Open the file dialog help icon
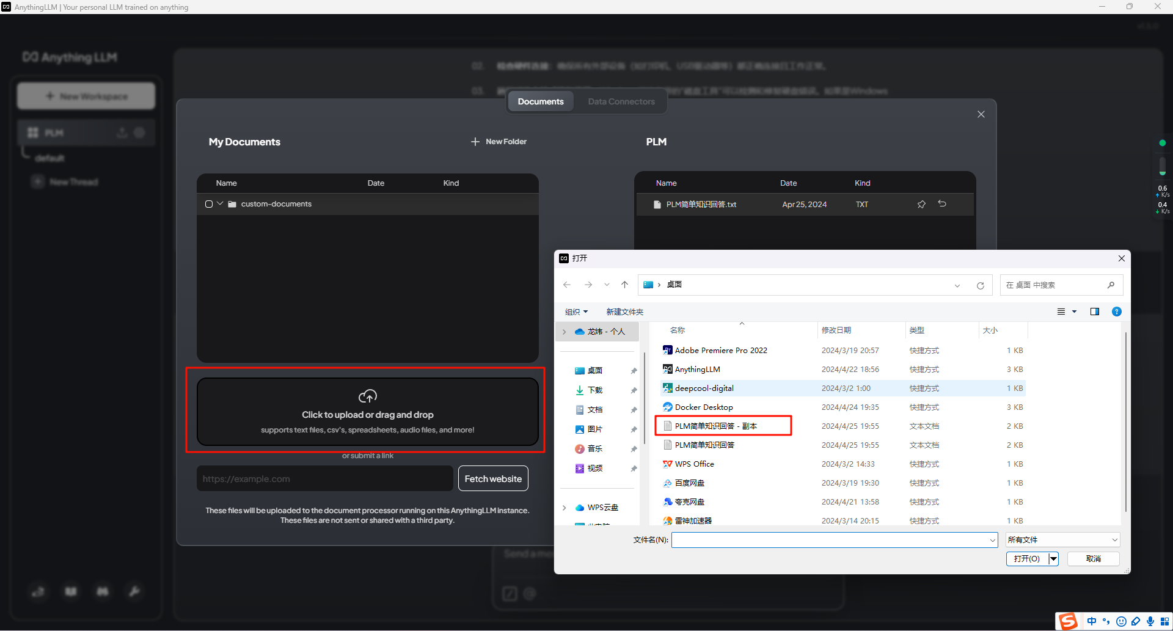This screenshot has height=631, width=1173. [1117, 312]
